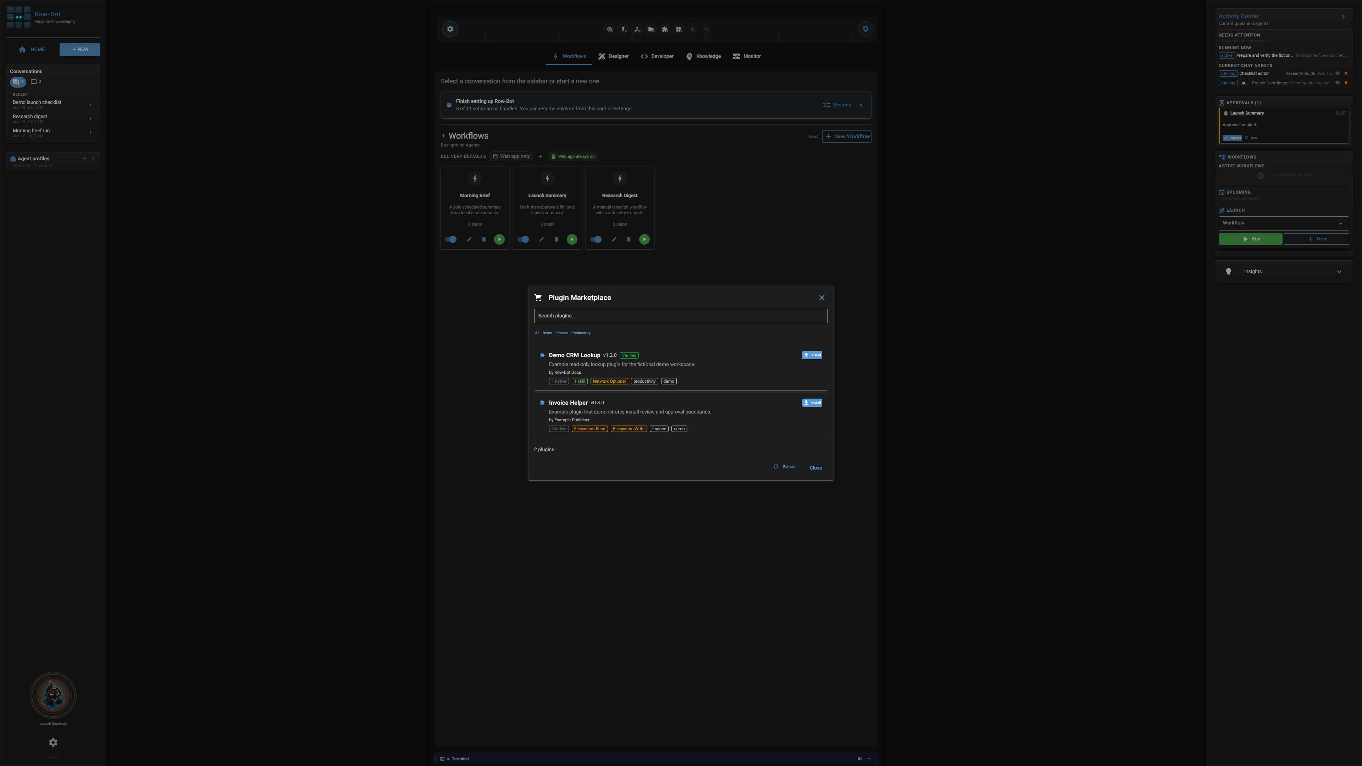Resume Row-Bot setup

click(837, 105)
